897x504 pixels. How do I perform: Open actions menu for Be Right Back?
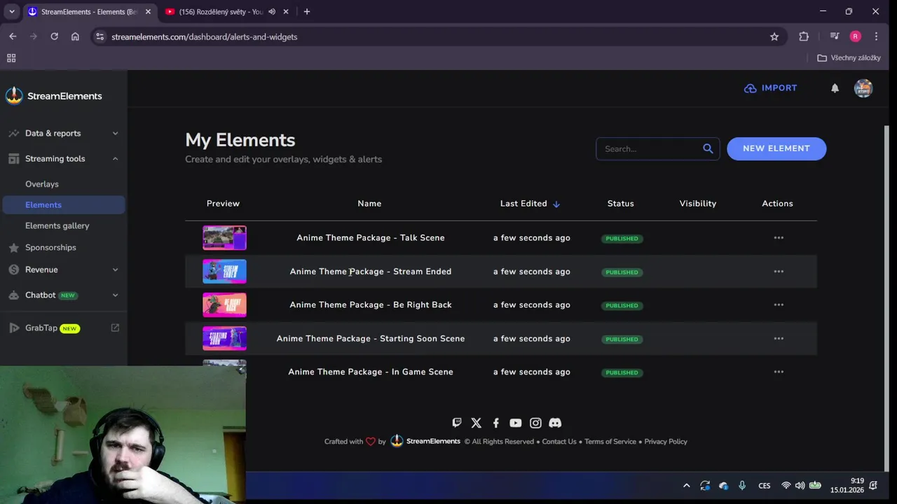(x=779, y=305)
